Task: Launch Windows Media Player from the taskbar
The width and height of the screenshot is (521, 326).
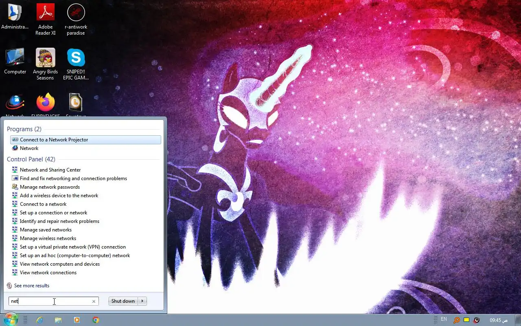Action: click(77, 320)
